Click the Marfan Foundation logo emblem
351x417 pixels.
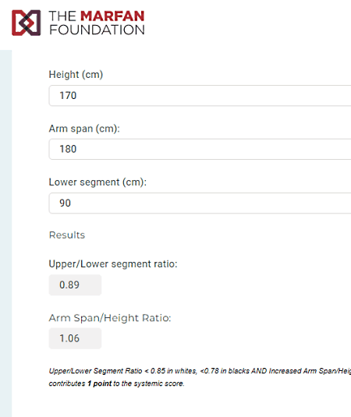pos(26,23)
